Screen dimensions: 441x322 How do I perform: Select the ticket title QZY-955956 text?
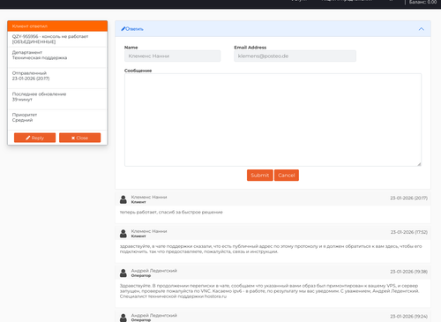pos(50,39)
